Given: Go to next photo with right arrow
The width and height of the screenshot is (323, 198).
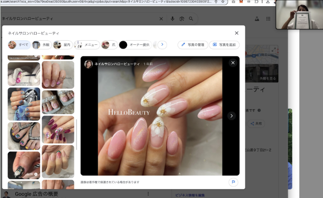Looking at the screenshot, I should [x=231, y=116].
